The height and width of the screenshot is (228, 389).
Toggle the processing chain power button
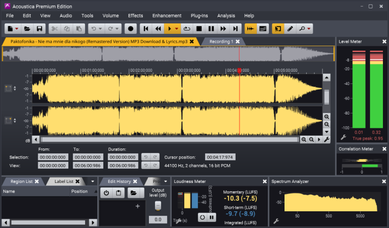tap(107, 193)
